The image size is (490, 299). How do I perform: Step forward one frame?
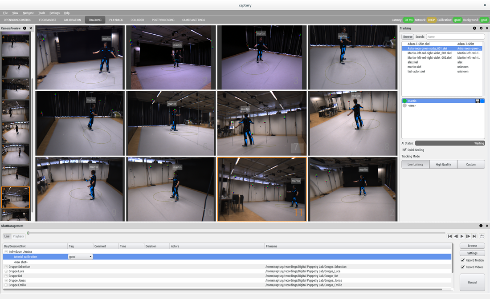click(468, 236)
